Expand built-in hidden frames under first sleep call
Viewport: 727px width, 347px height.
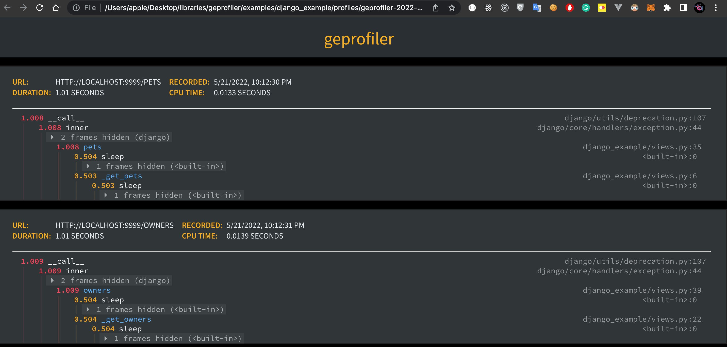point(88,166)
